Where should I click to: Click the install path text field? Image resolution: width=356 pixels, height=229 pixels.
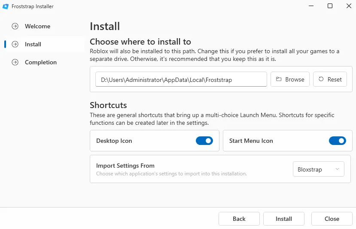pyautogui.click(x=181, y=79)
